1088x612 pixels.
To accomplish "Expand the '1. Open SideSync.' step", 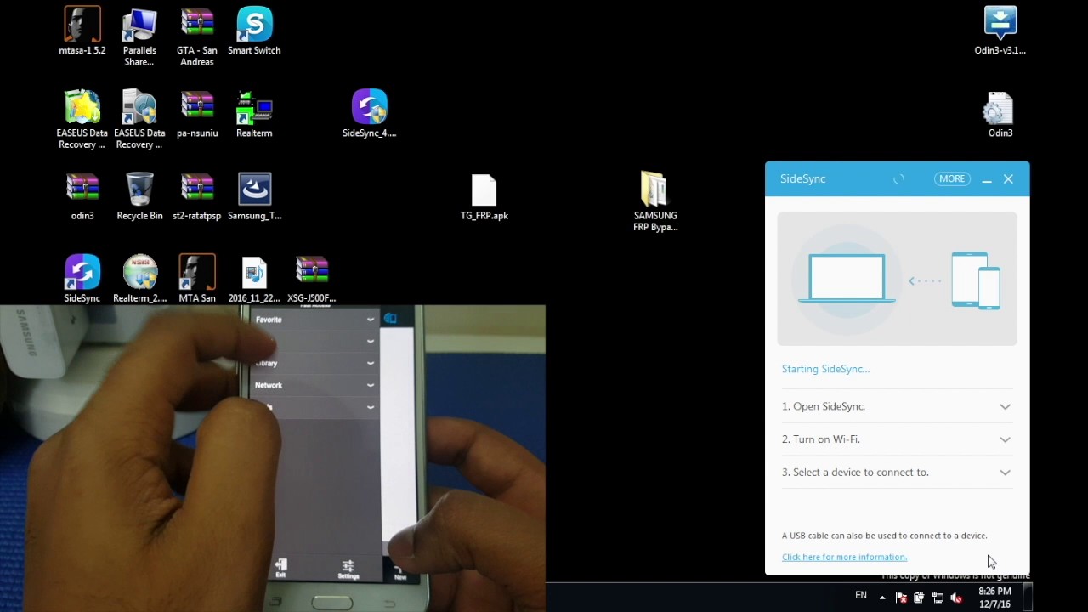I will 1006,407.
